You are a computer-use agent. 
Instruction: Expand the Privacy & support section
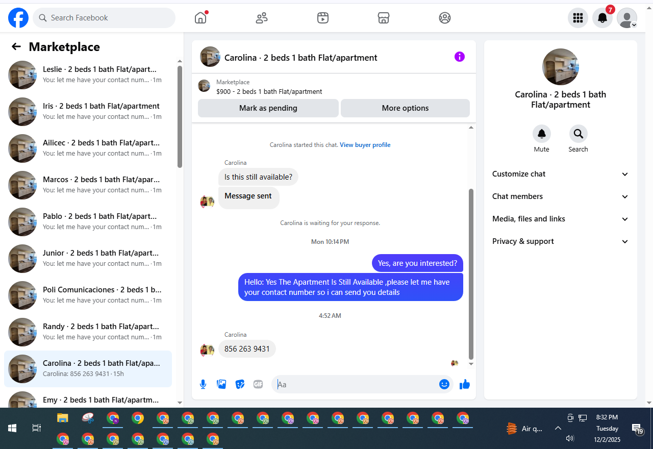click(561, 241)
